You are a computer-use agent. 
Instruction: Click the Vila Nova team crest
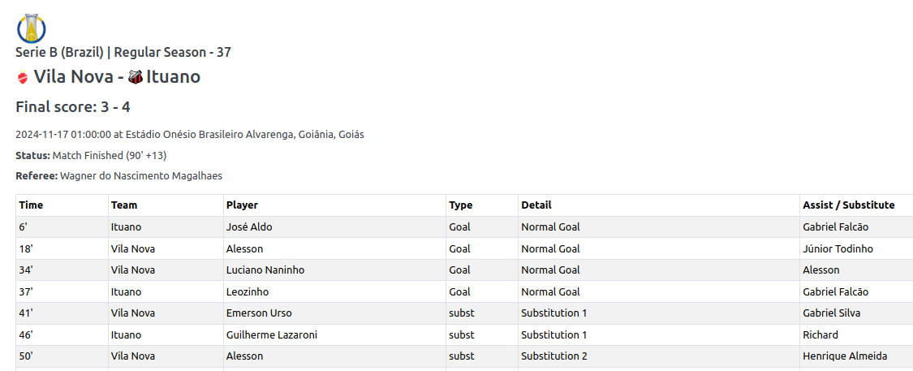[x=23, y=78]
